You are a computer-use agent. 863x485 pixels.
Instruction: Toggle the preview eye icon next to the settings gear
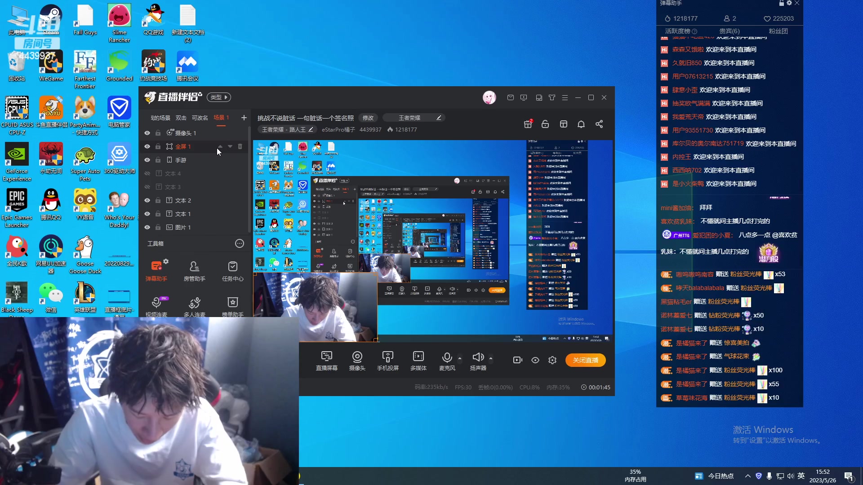tap(535, 360)
